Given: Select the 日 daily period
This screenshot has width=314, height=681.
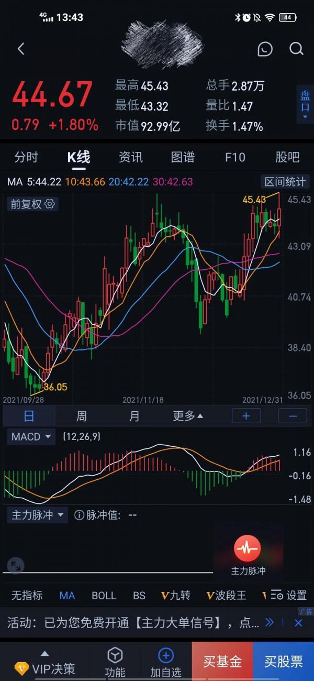Looking at the screenshot, I should pos(29,416).
